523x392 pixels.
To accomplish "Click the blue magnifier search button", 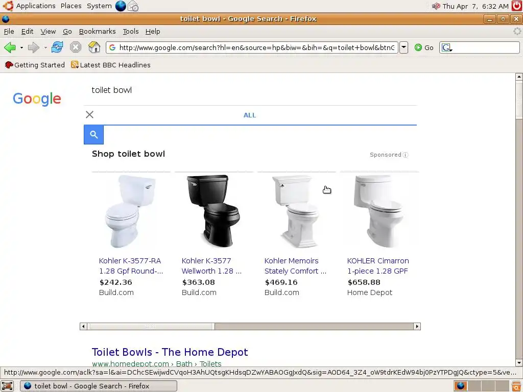I will [x=94, y=135].
